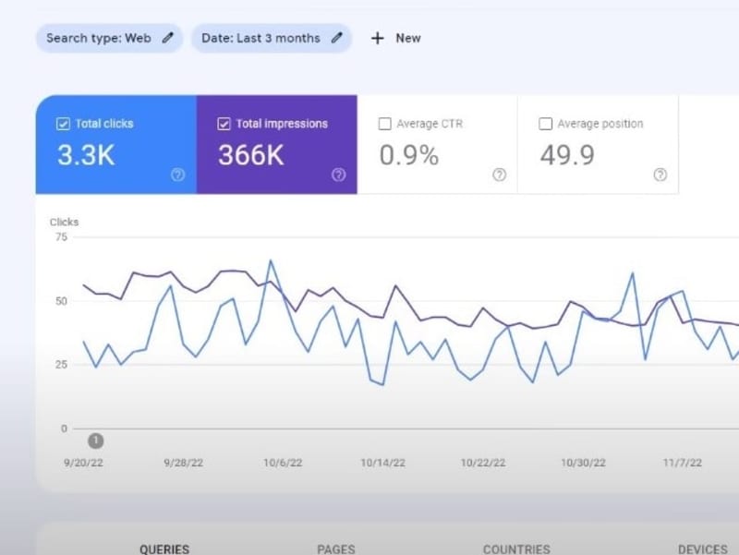Switch to the Pages tab

336,549
